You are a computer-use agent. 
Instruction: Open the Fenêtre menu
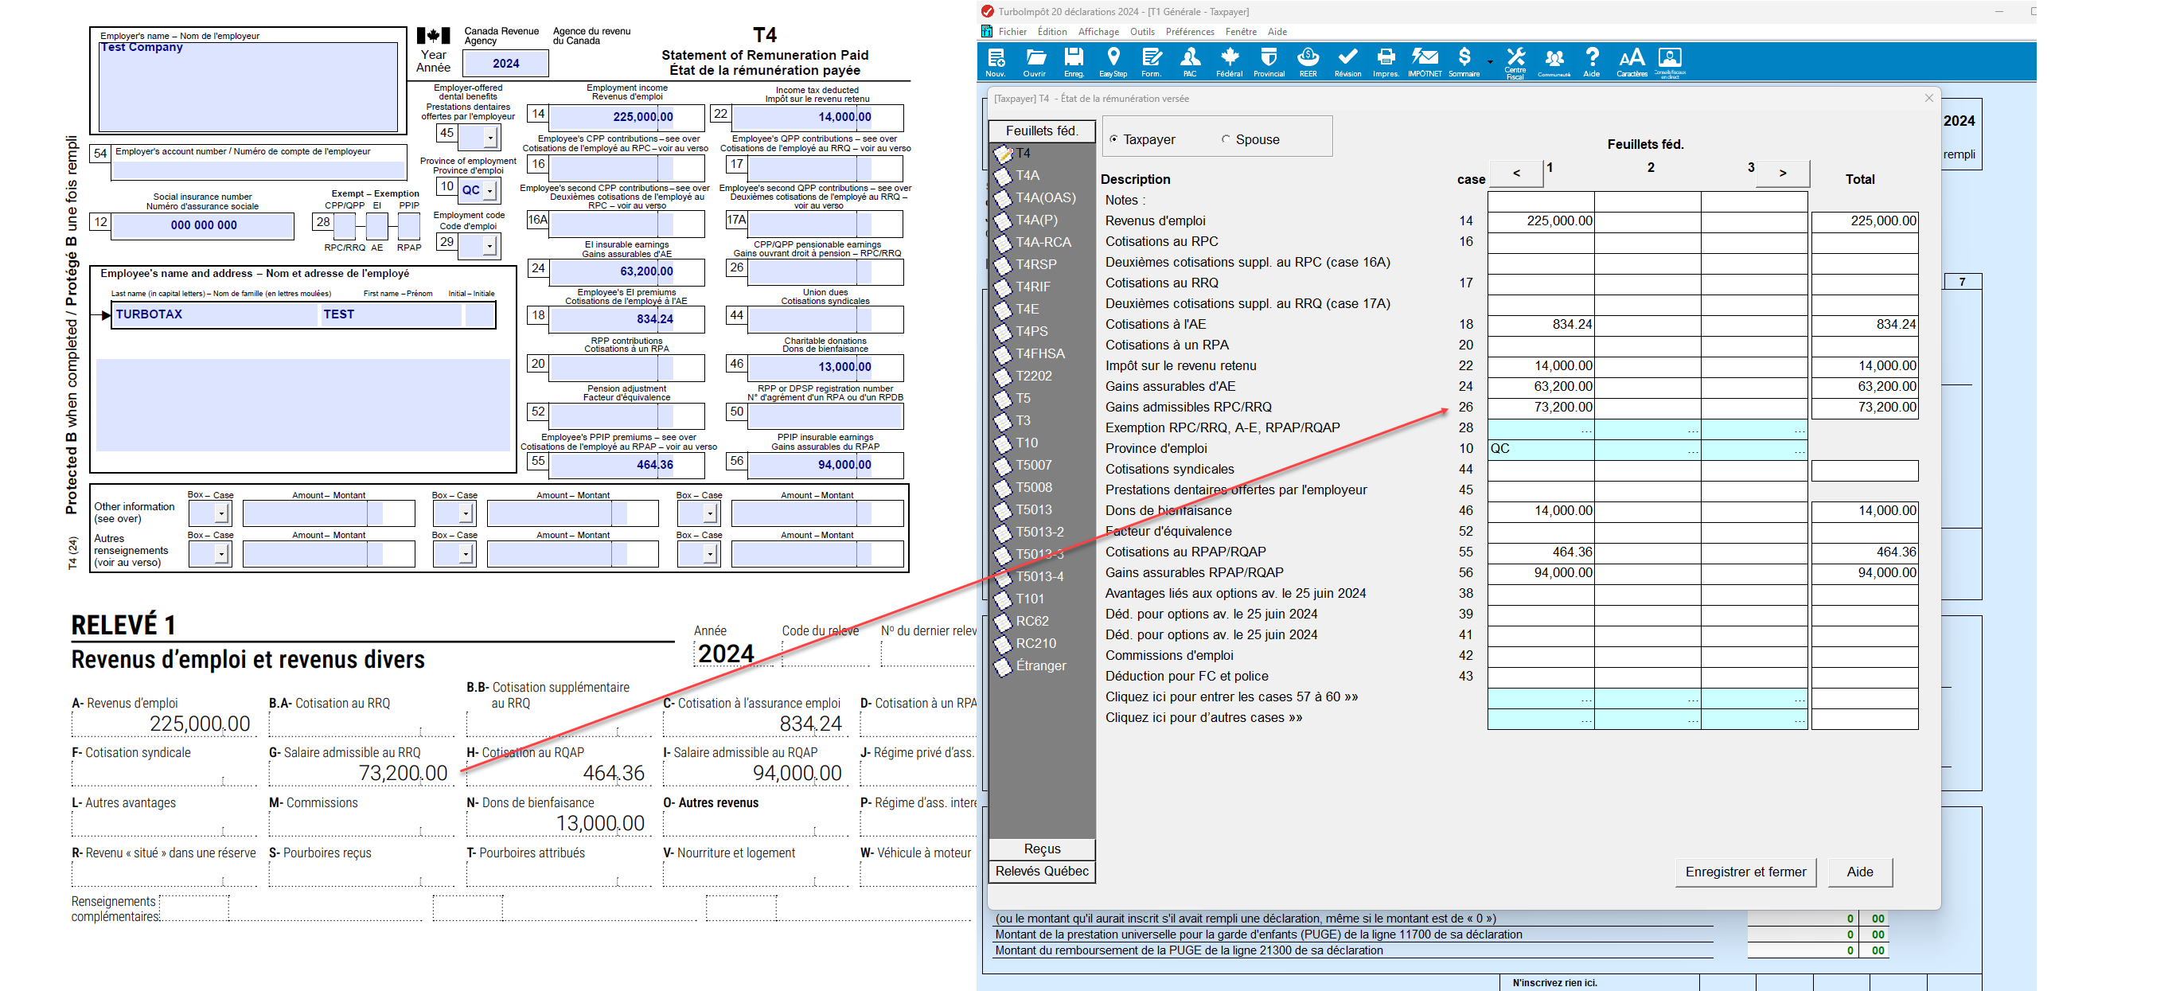coord(1241,32)
